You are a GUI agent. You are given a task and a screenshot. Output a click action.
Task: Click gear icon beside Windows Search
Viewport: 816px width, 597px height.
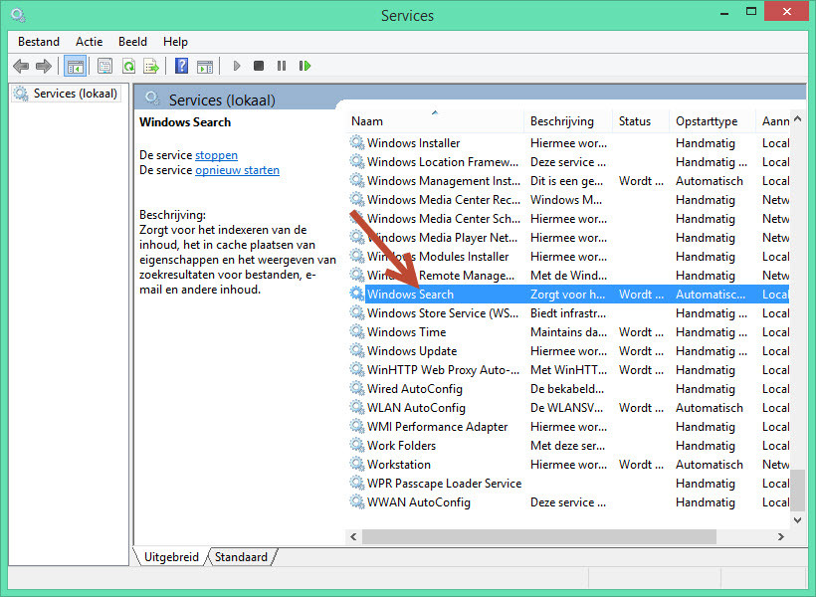click(x=357, y=294)
